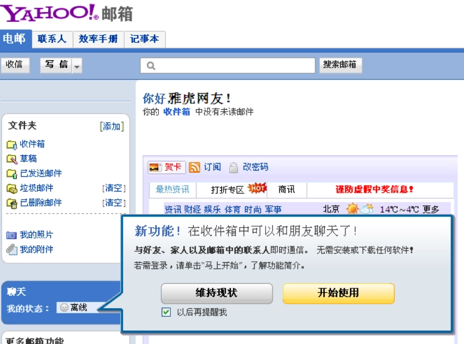
Task: Click the paperclip icon next to 我的附件
Action: click(x=11, y=249)
